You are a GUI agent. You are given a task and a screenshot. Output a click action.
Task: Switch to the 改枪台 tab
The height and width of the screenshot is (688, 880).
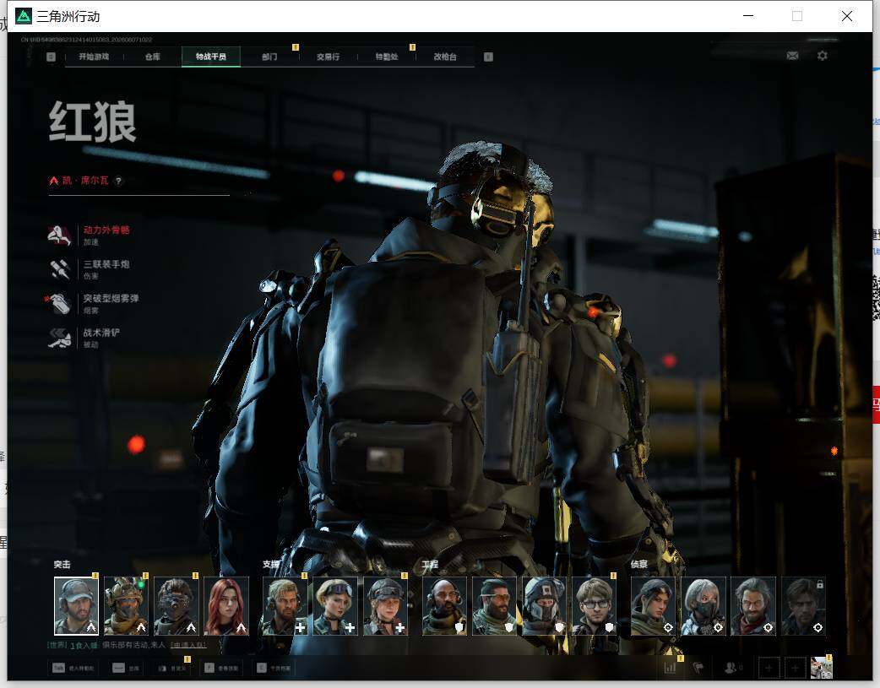[445, 57]
